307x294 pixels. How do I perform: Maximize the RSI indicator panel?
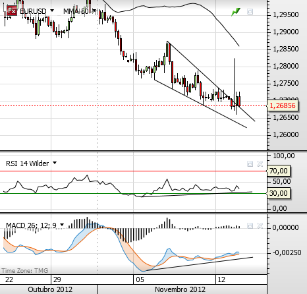[x=250, y=163]
